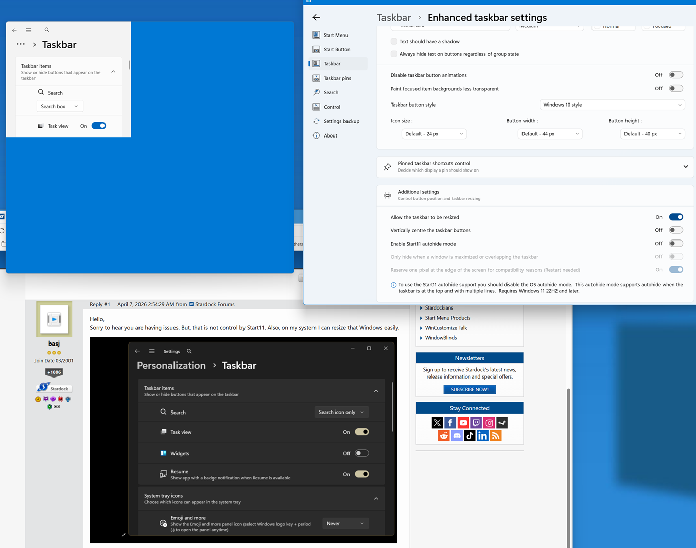Check Text should have a shadow
696x548 pixels.
tap(394, 42)
